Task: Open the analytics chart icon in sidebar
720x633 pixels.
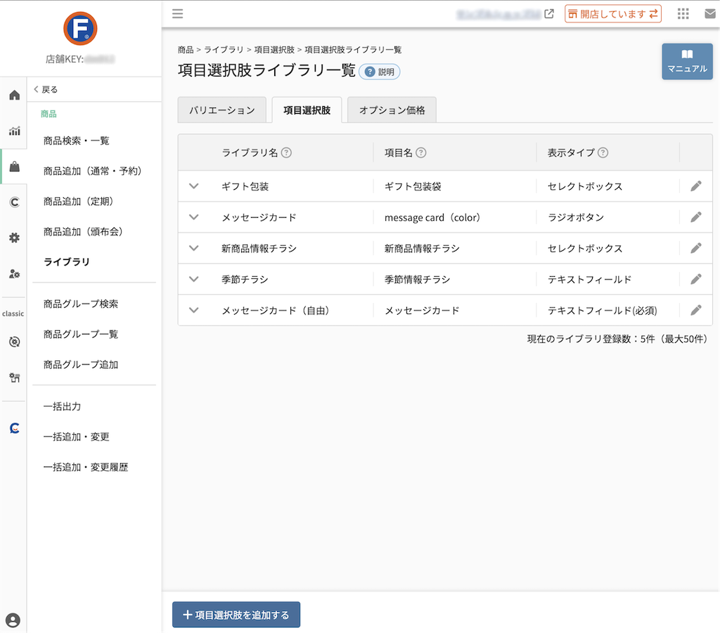Action: (x=15, y=131)
